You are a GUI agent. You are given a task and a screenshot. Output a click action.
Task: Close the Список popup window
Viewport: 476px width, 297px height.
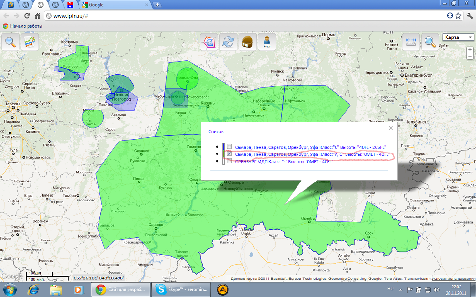(x=390, y=128)
